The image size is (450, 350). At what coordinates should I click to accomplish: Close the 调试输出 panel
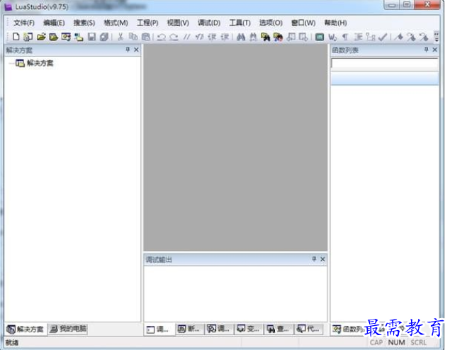(322, 259)
